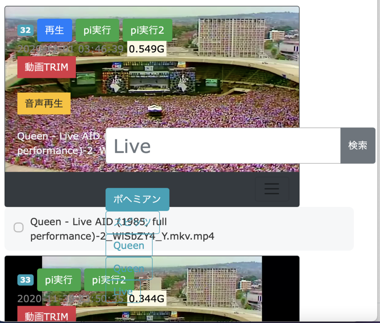The width and height of the screenshot is (380, 323).
Task: Tick the checkbox beside the Queen Live AID filename
Action: 19,227
